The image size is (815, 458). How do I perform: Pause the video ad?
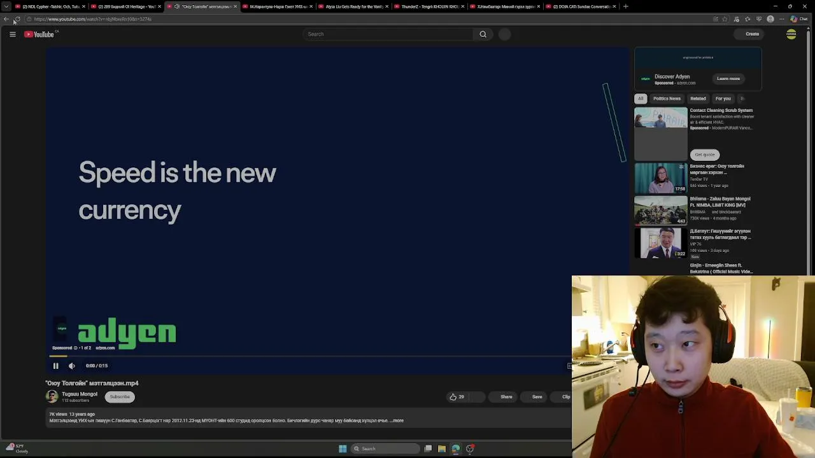click(x=55, y=366)
